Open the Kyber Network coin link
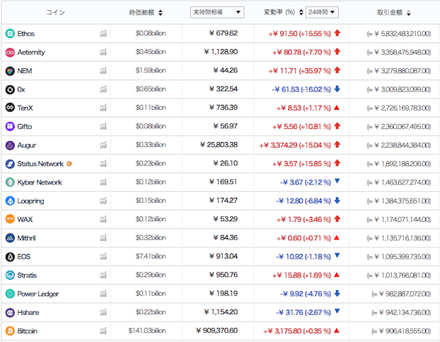This screenshot has width=440, height=342. point(40,182)
